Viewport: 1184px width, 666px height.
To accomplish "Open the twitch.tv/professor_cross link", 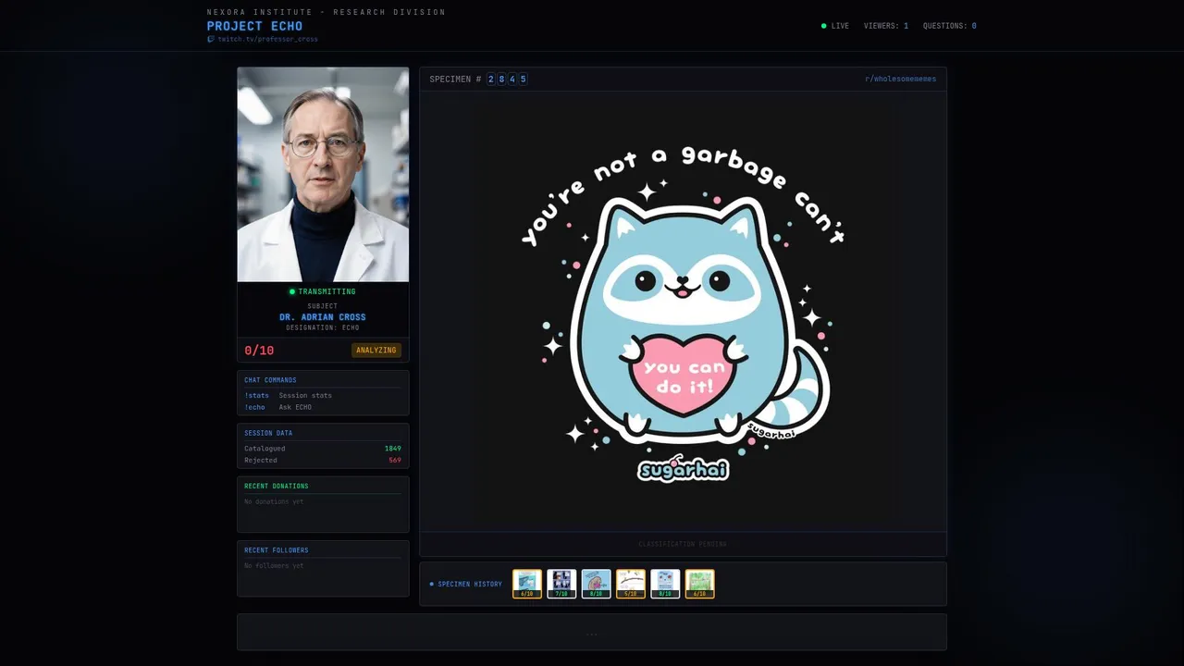I will (x=267, y=40).
